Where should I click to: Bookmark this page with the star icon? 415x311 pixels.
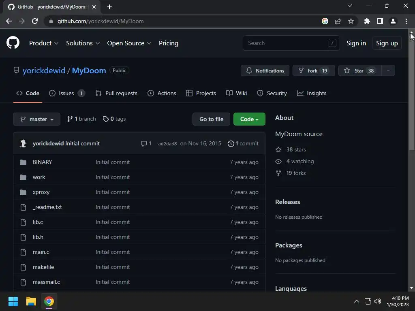point(351,21)
